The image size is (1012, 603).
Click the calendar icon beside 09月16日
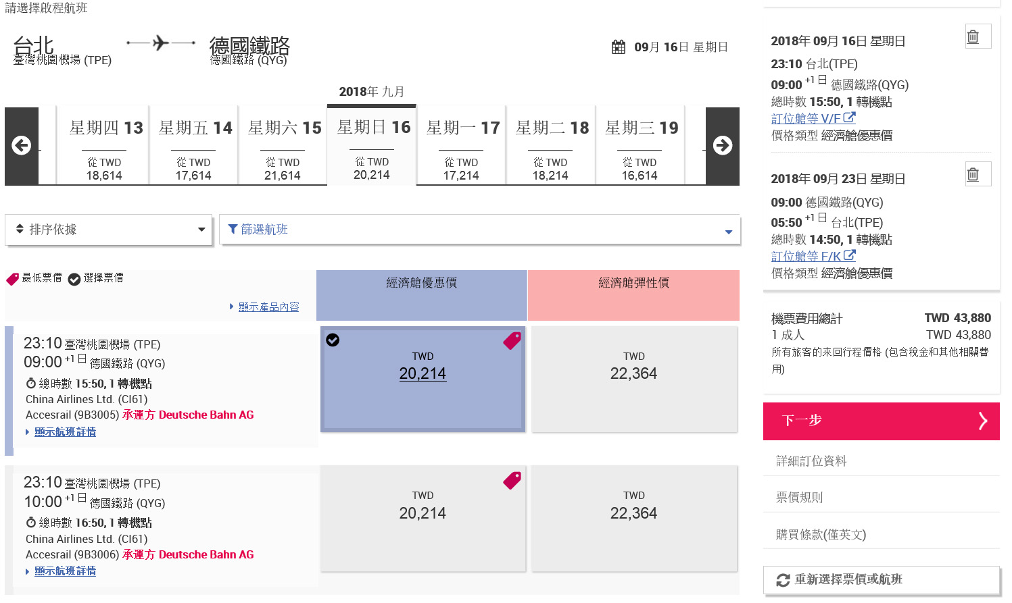pyautogui.click(x=618, y=47)
